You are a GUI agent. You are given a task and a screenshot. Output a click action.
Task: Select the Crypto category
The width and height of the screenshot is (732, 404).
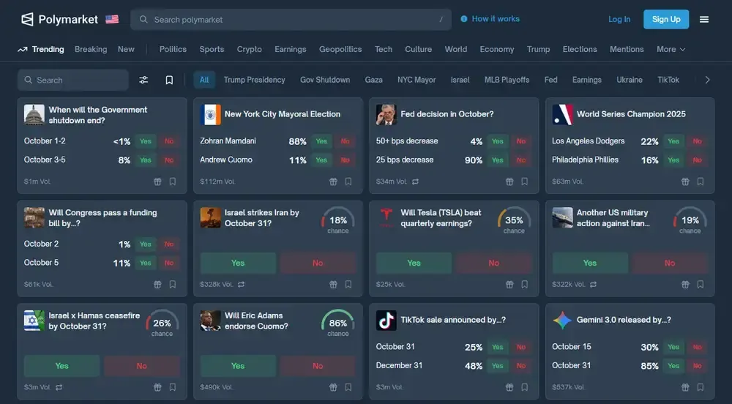[250, 50]
